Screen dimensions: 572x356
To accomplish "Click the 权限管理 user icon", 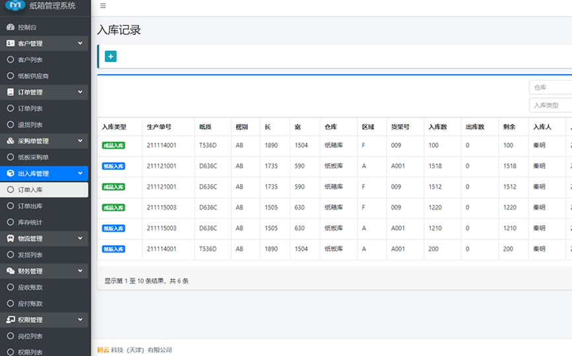I will [x=11, y=320].
